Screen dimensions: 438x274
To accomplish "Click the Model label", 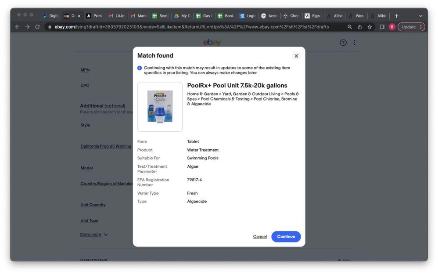I will click(86, 168).
